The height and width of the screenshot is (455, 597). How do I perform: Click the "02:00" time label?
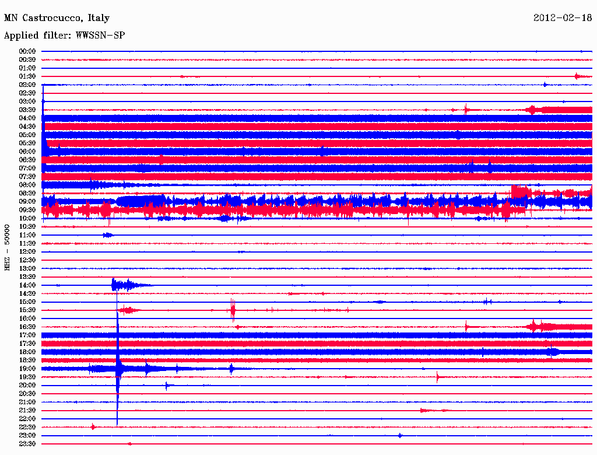click(27, 85)
